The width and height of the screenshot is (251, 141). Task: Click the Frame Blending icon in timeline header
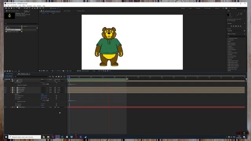click(x=59, y=77)
